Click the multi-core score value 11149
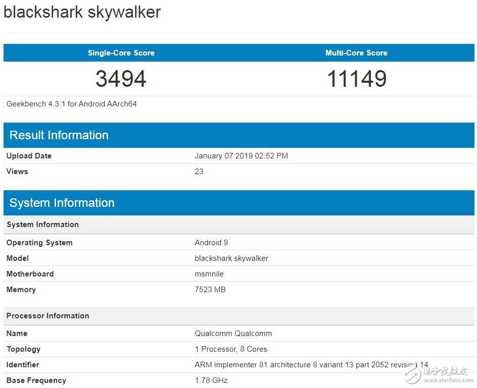The image size is (477, 388). click(x=356, y=79)
